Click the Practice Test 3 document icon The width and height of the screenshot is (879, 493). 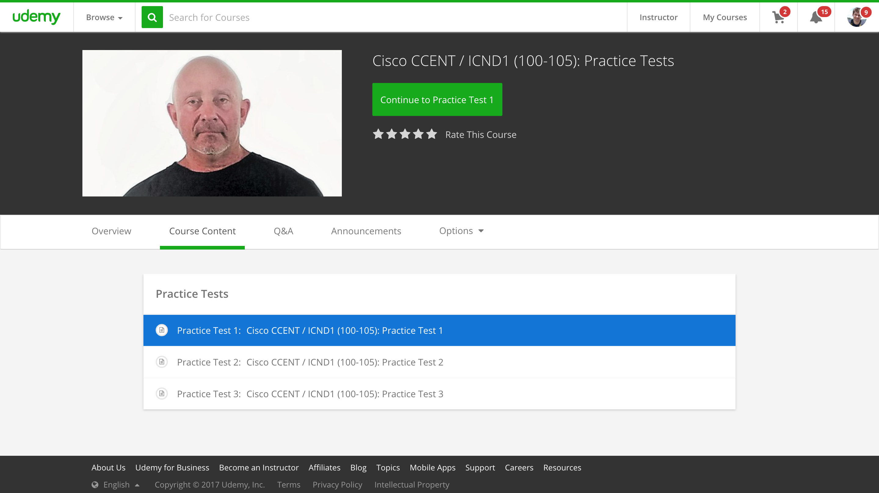(x=162, y=394)
